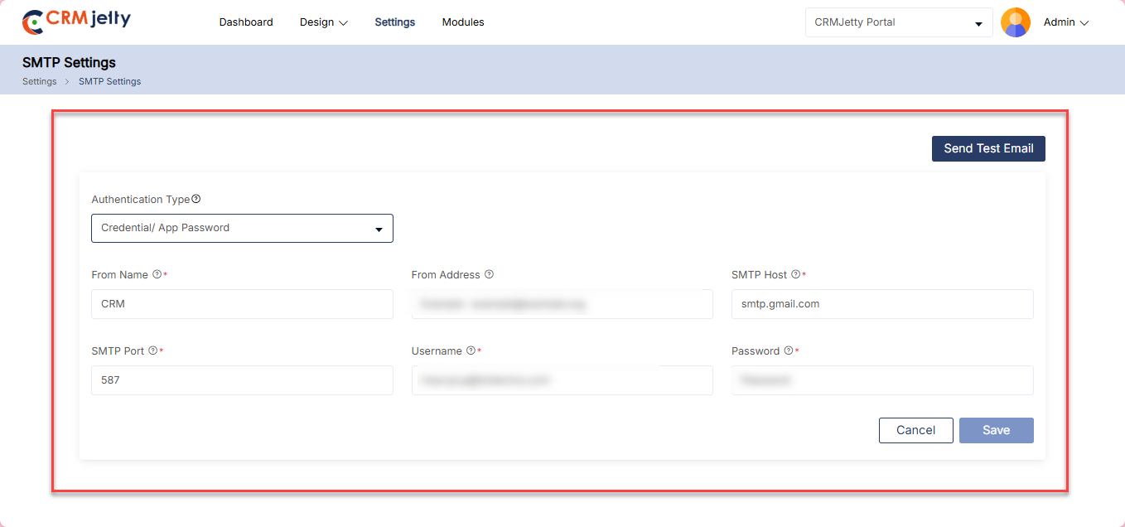1125x527 pixels.
Task: Click the Cancel button
Action: pyautogui.click(x=915, y=430)
